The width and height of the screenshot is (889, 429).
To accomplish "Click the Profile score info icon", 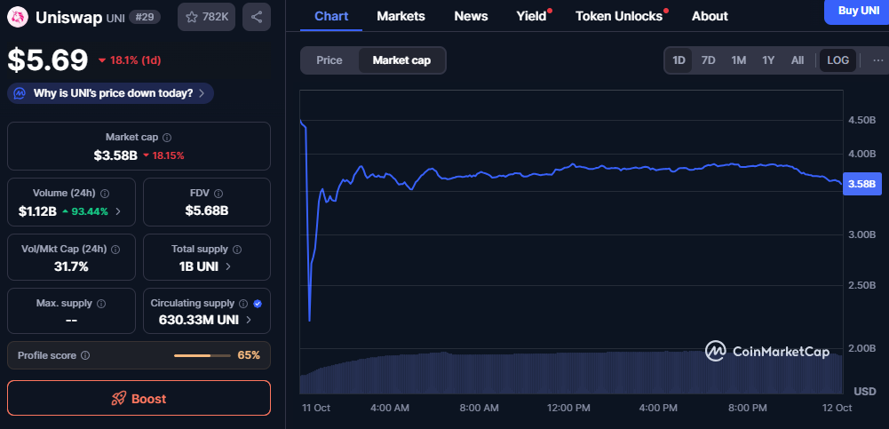I will [x=85, y=355].
